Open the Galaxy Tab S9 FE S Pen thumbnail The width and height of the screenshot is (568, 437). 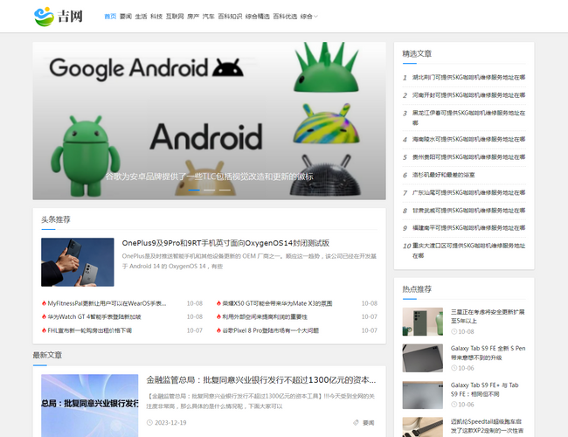point(422,358)
